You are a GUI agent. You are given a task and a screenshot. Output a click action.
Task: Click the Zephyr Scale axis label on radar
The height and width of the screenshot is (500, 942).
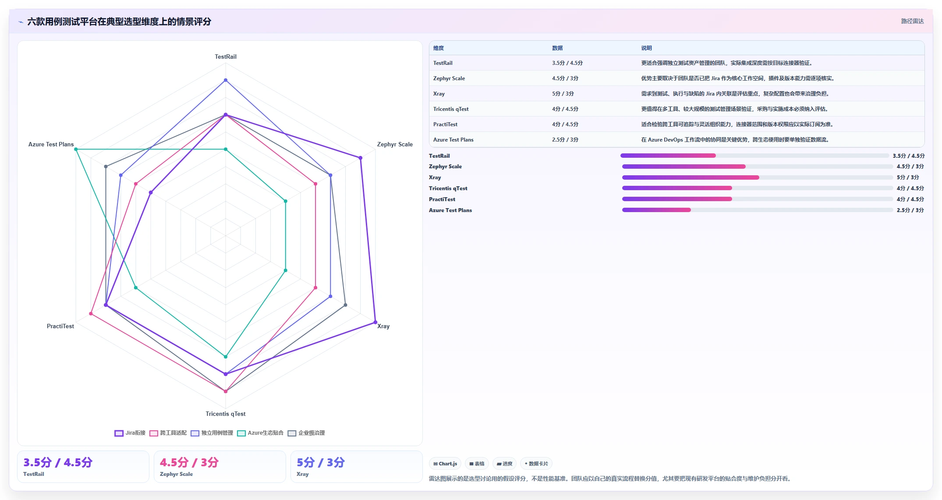(395, 144)
